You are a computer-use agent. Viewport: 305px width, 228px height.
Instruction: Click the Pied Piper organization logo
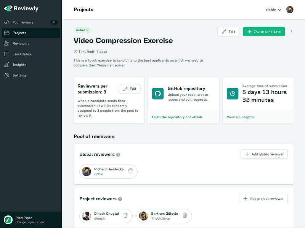click(x=8, y=220)
